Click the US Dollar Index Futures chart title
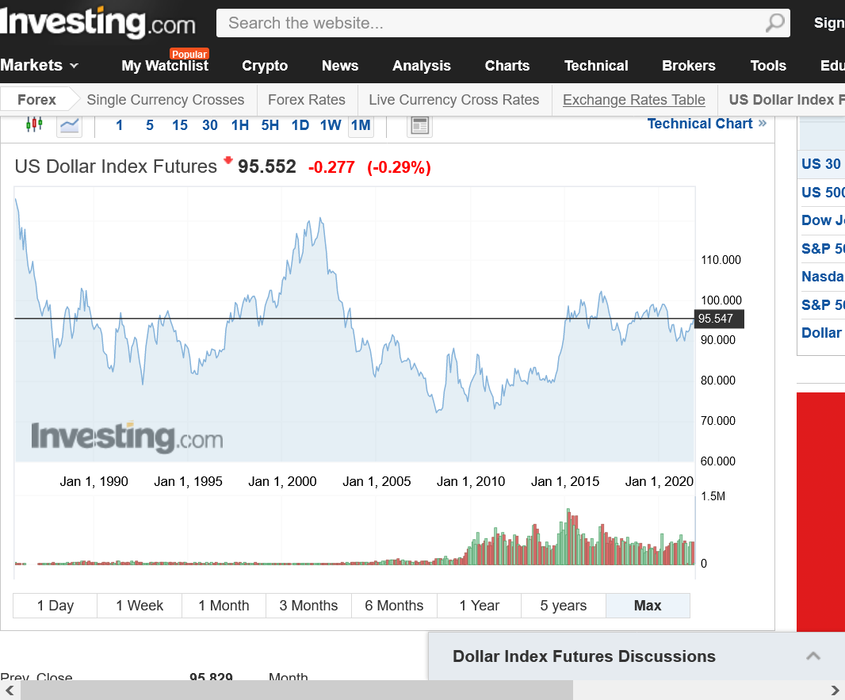The image size is (845, 700). pyautogui.click(x=116, y=166)
